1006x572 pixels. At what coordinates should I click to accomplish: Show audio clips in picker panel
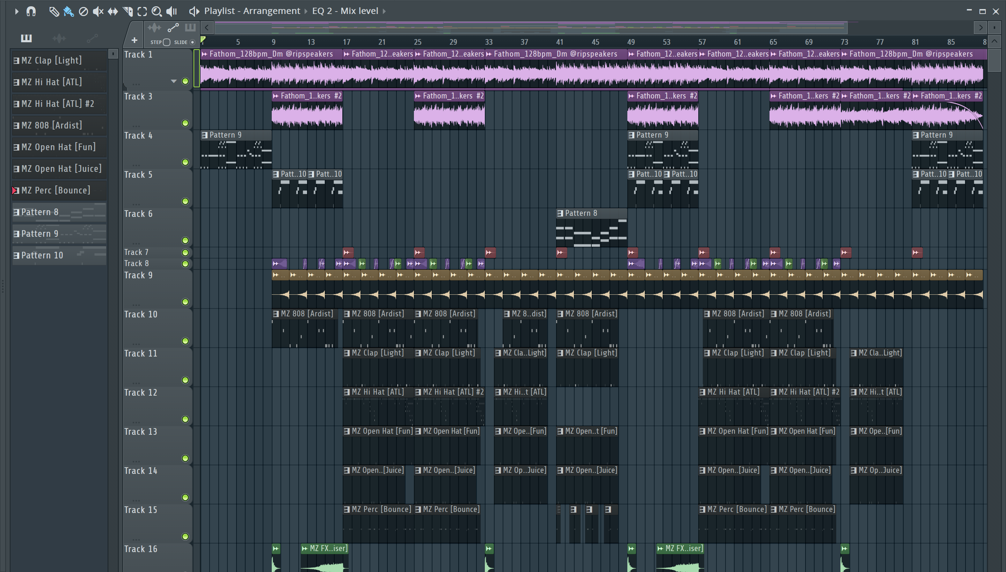(x=59, y=38)
